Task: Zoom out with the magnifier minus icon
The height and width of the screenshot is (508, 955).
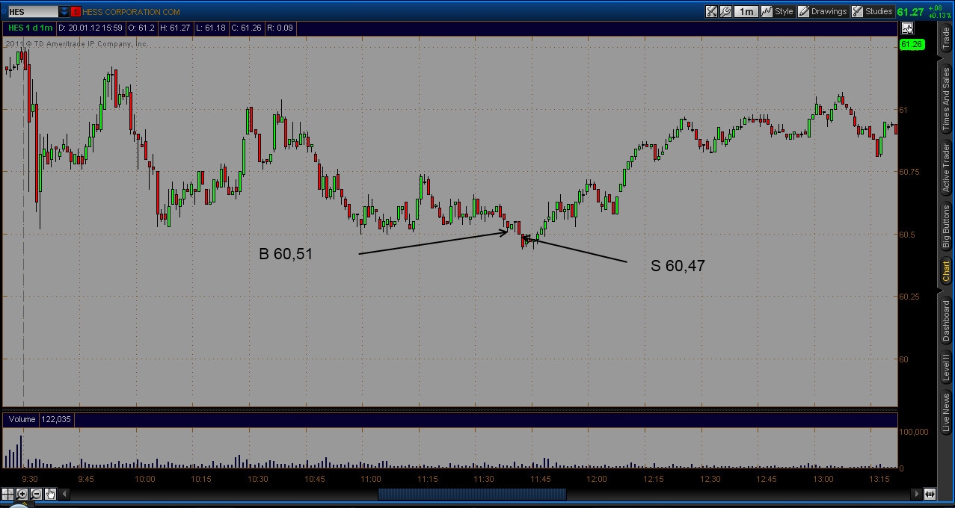Action: [x=36, y=494]
